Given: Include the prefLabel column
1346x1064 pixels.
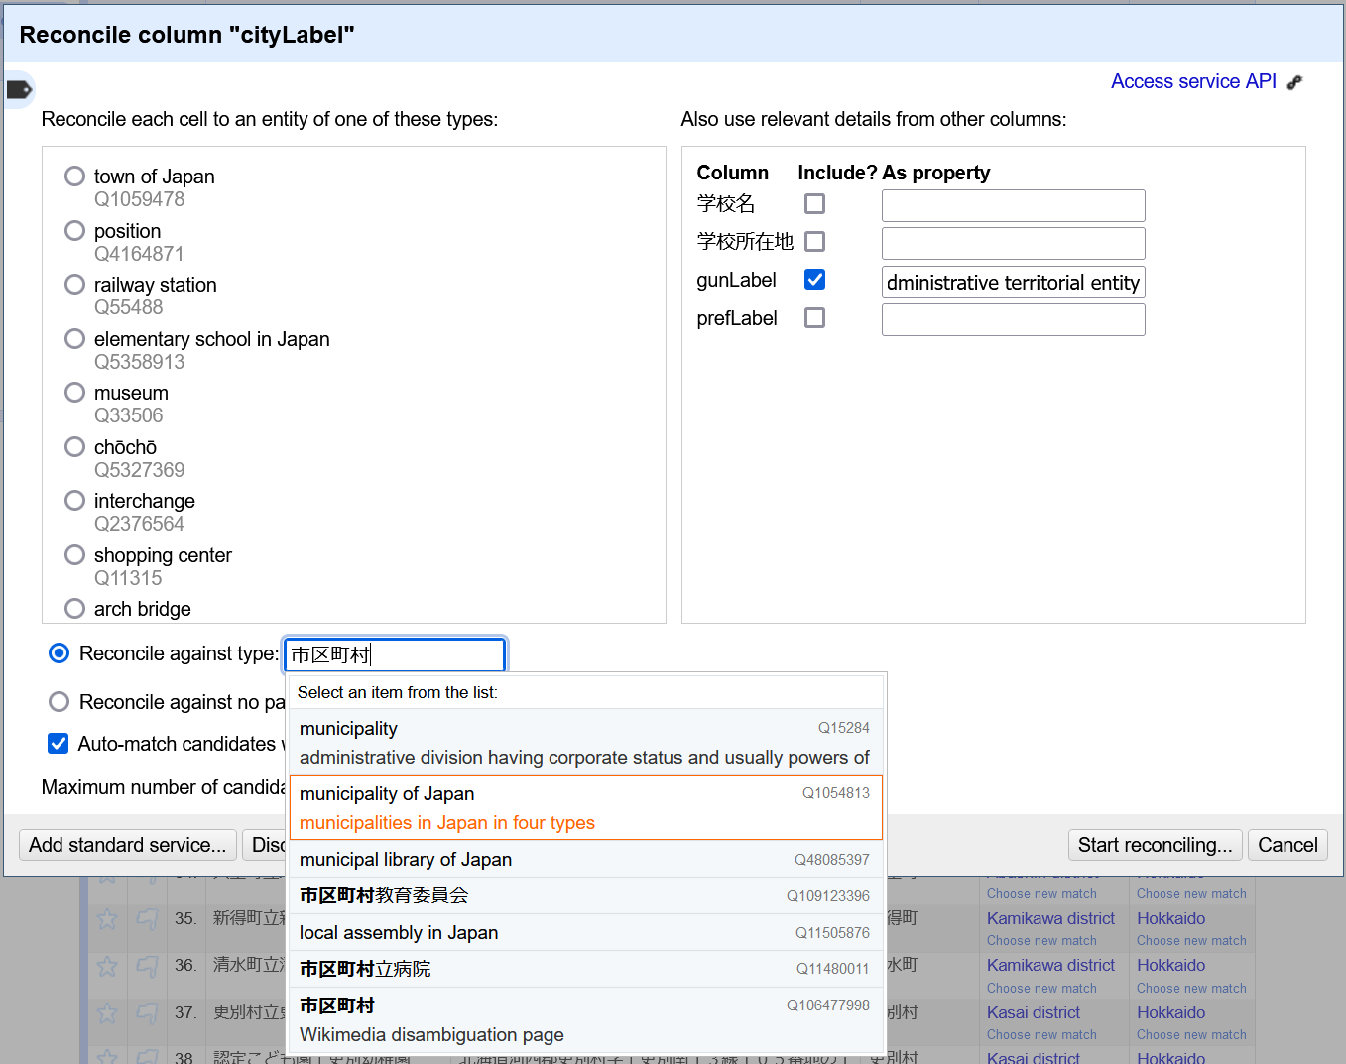Looking at the screenshot, I should pos(814,318).
